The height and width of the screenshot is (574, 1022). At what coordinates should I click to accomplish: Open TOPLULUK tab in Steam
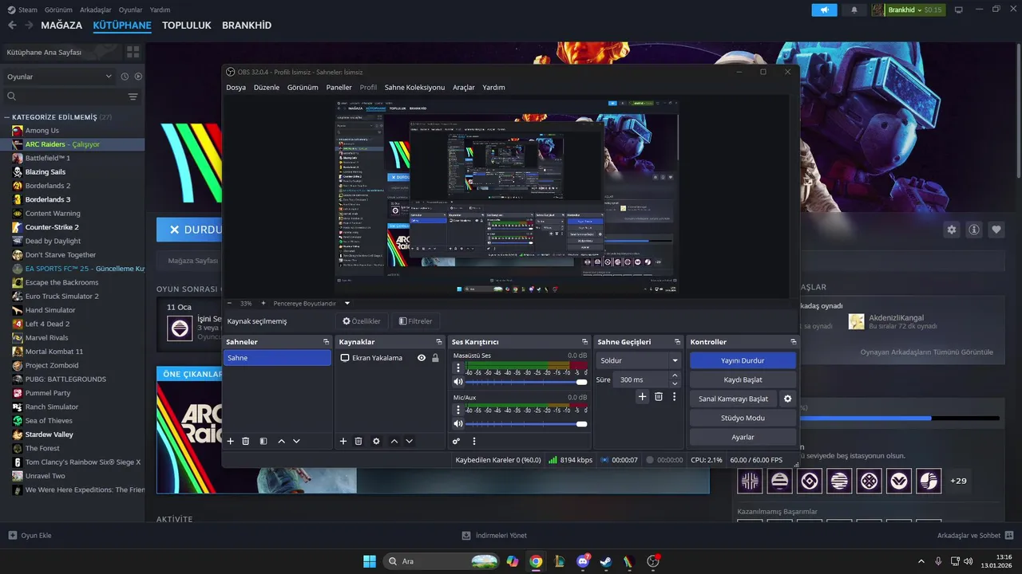tap(186, 26)
